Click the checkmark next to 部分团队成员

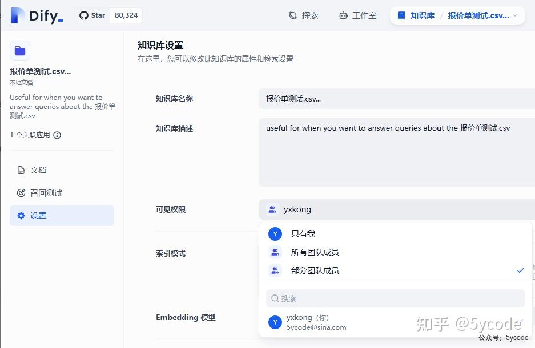[520, 270]
